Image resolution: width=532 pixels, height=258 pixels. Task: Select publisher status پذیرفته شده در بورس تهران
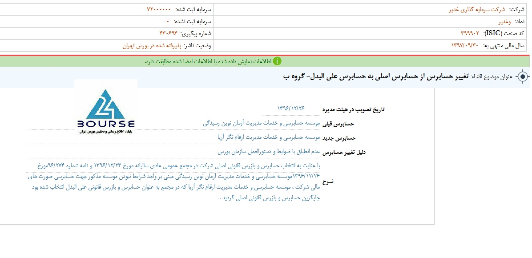(x=153, y=46)
